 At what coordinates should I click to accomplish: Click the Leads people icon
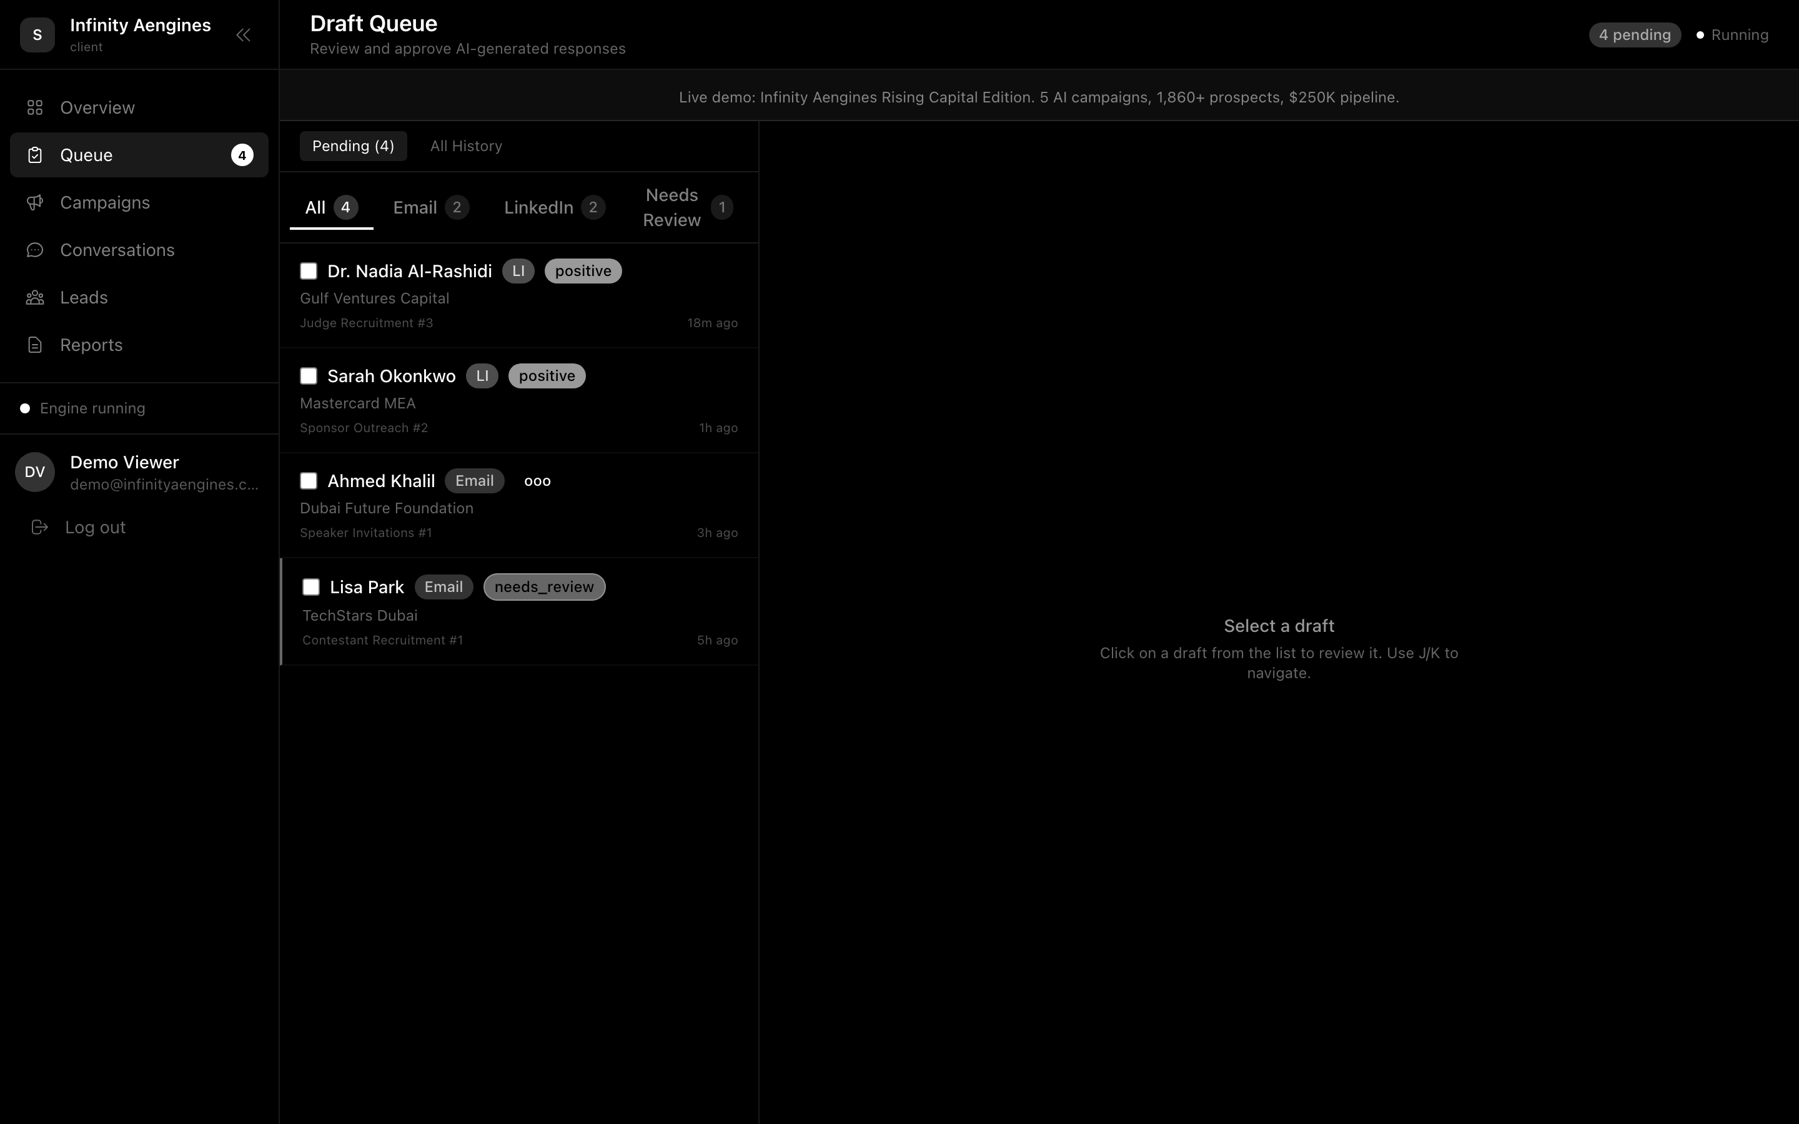click(35, 298)
